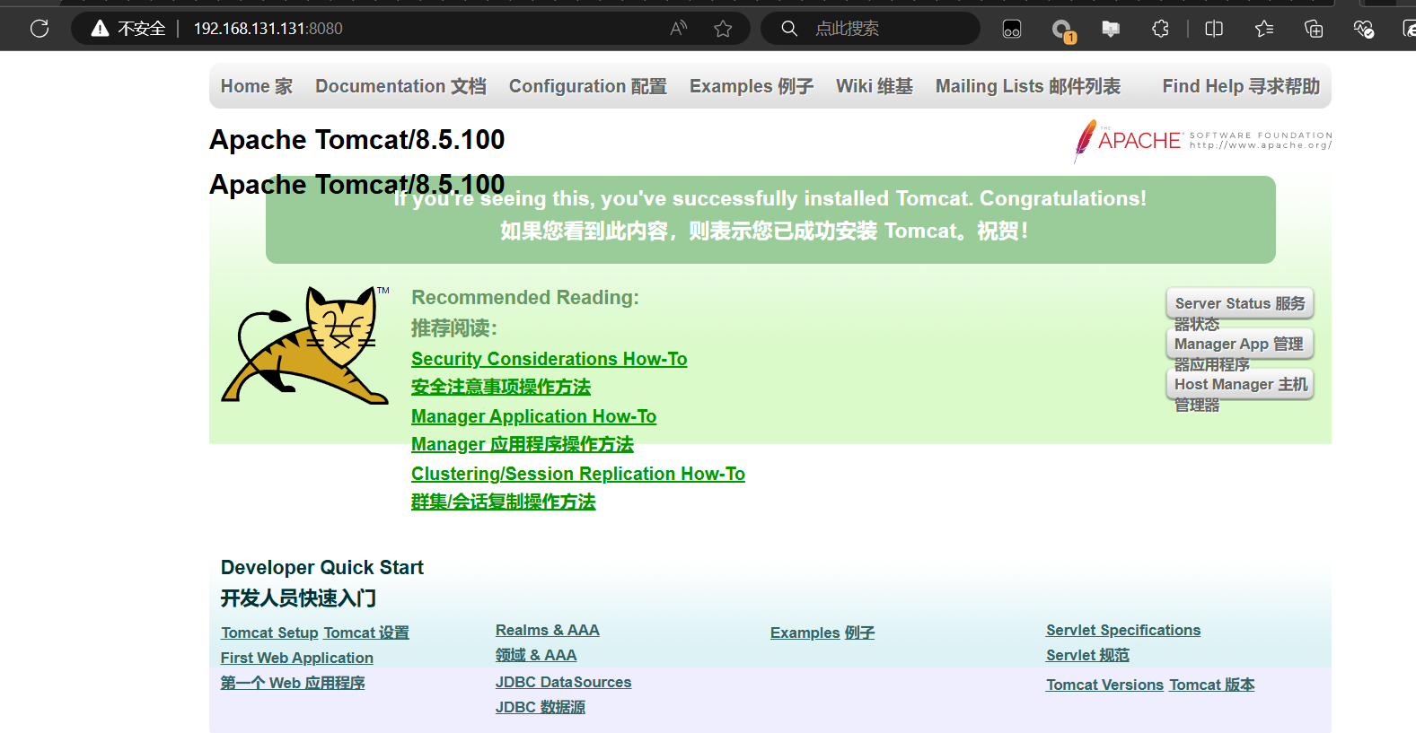Open the Tomcat Versions link

pyautogui.click(x=1105, y=685)
